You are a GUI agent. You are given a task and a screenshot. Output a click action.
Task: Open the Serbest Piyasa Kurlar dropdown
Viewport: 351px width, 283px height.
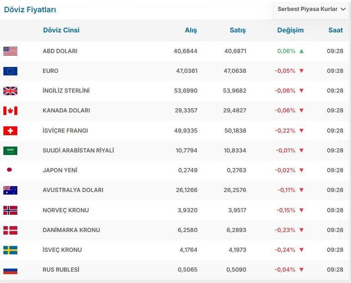[x=312, y=9]
